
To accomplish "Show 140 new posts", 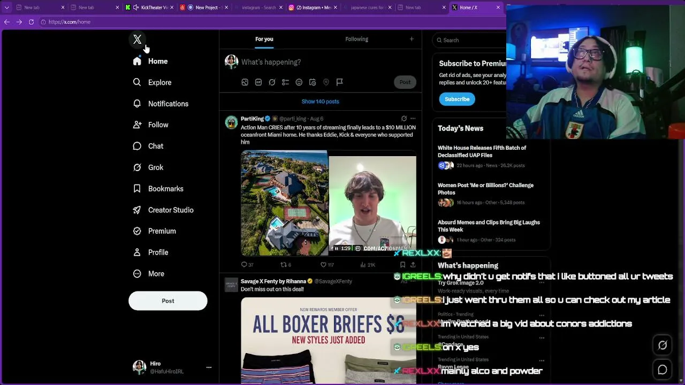I will coord(320,102).
